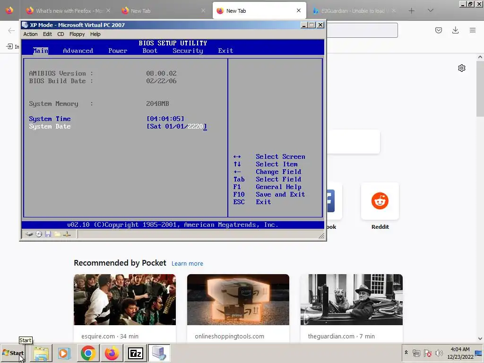Maximize the XP Mode Virtual PC window

point(312,25)
